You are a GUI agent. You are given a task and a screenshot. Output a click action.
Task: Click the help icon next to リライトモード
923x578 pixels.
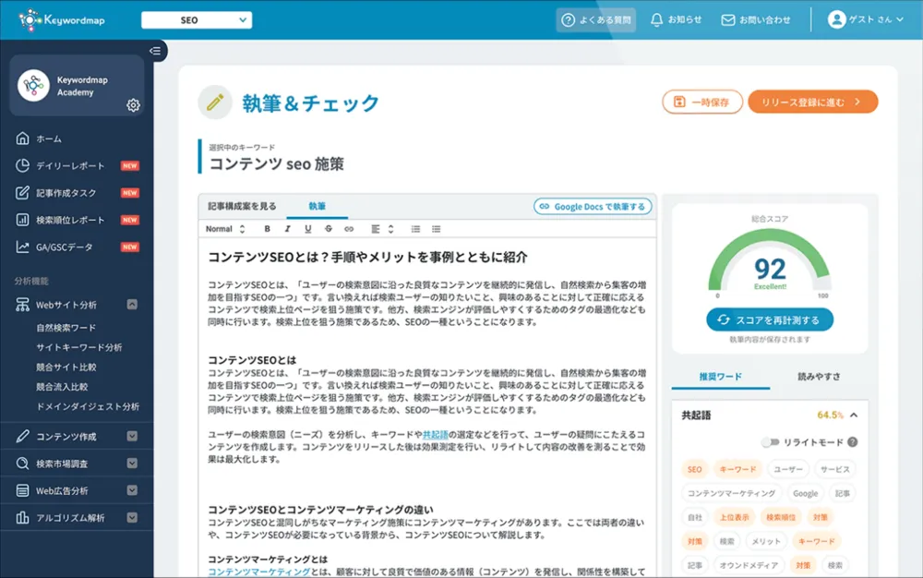pyautogui.click(x=852, y=442)
